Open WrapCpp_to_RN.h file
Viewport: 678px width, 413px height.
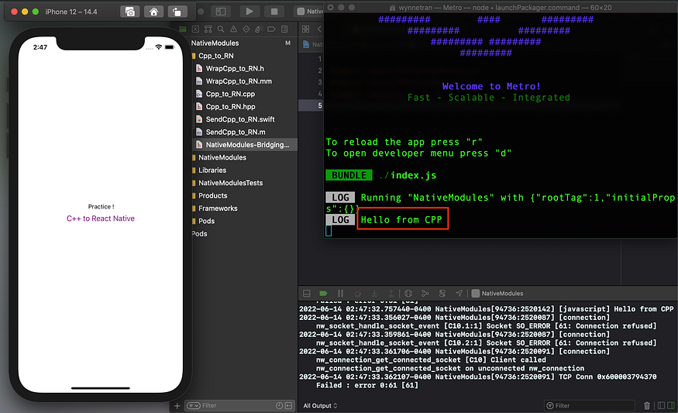234,68
